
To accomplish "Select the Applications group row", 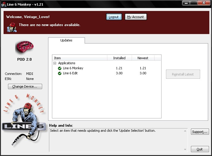I will (x=107, y=63).
